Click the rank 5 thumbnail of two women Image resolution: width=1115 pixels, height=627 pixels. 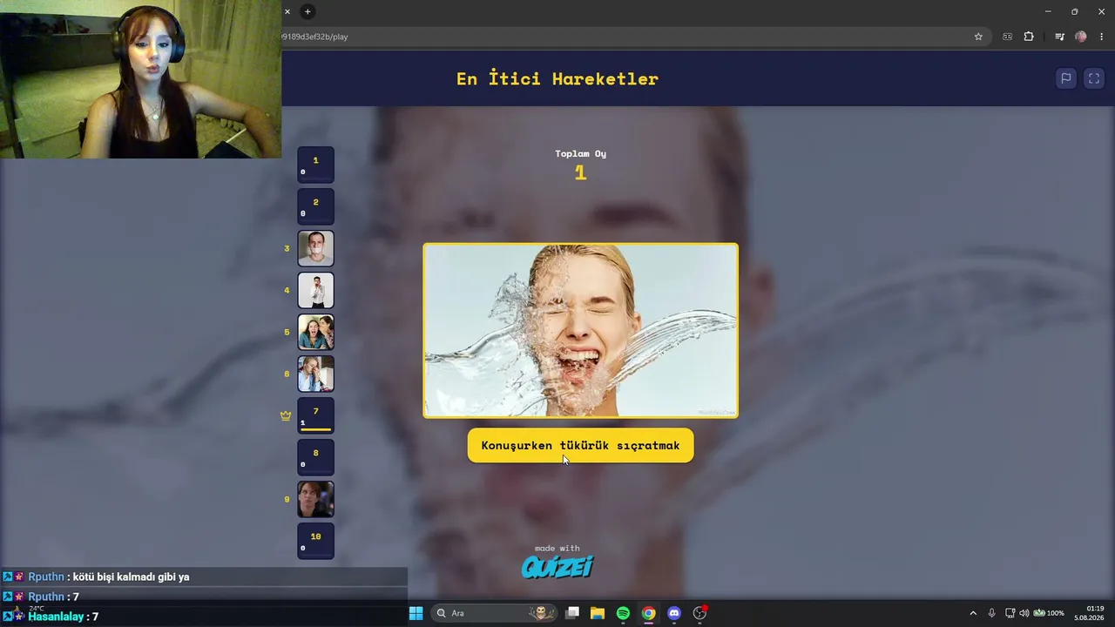tap(315, 332)
